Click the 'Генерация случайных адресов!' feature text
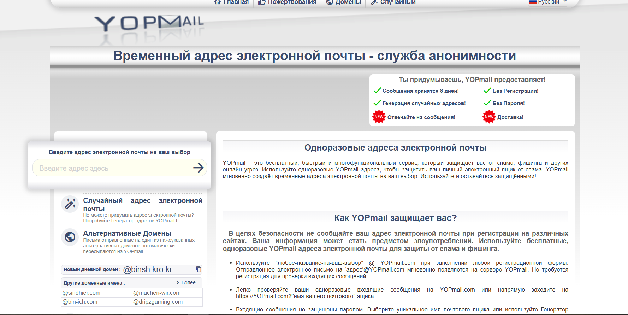Viewport: 628px width, 315px height. [424, 103]
